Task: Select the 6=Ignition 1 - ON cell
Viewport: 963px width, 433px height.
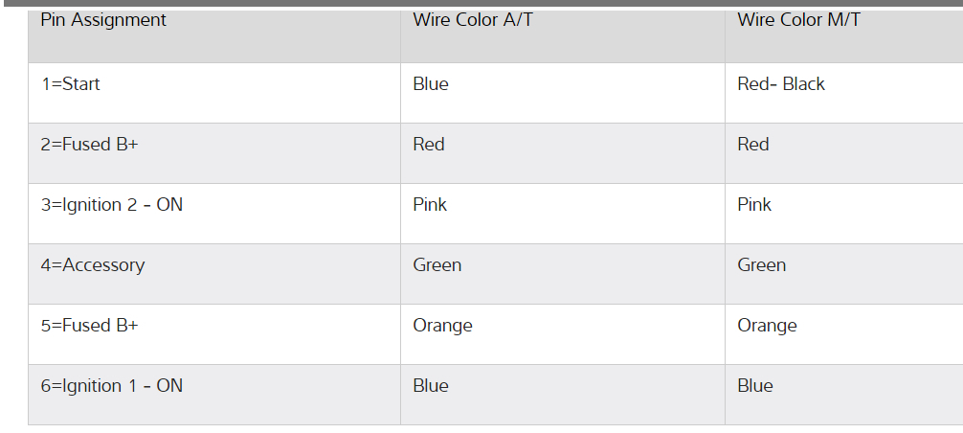Action: point(111,386)
